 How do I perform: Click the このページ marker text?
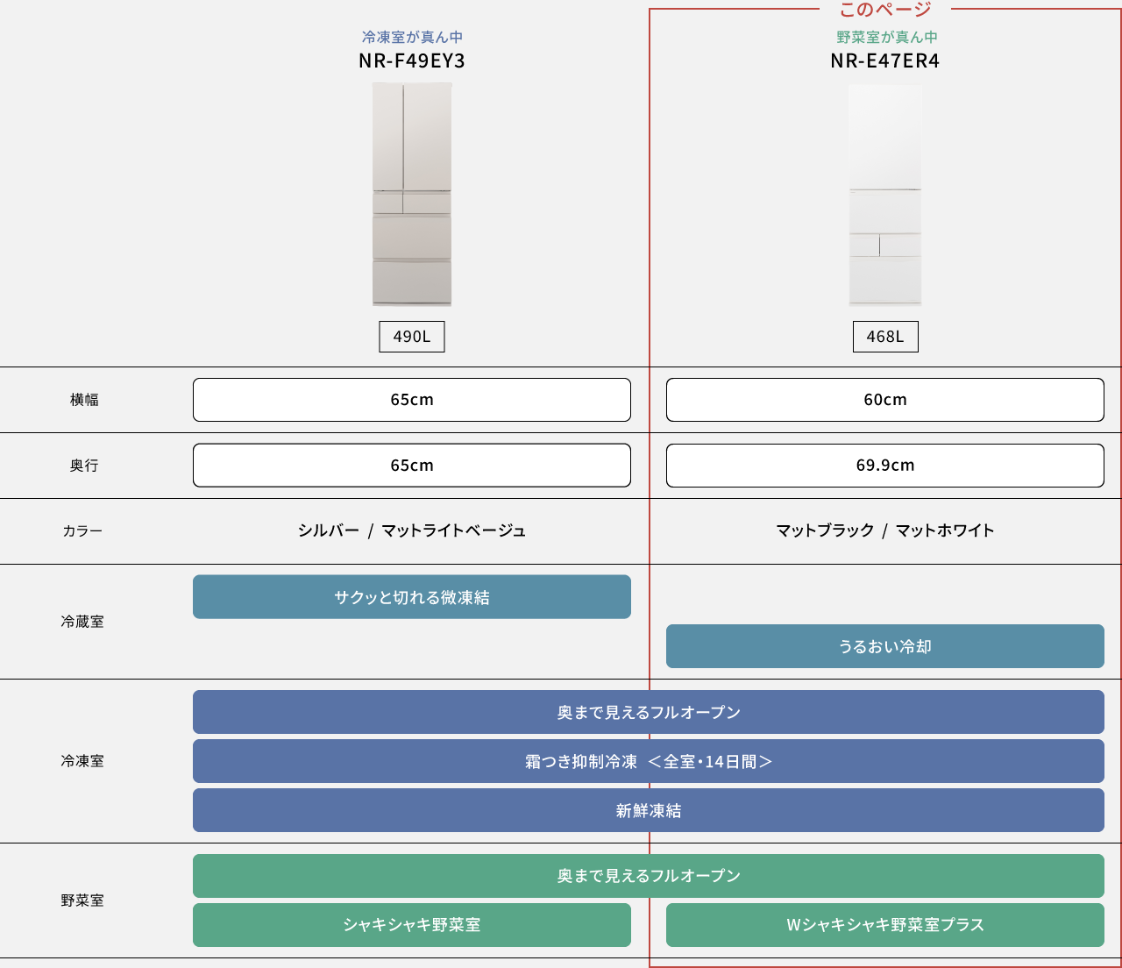(x=885, y=10)
